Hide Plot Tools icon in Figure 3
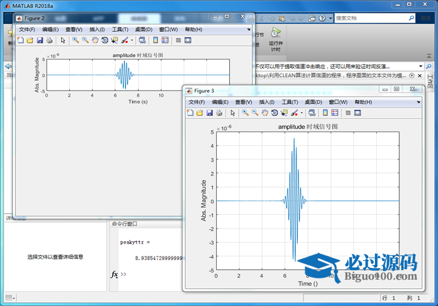The image size is (438, 306). [x=348, y=113]
